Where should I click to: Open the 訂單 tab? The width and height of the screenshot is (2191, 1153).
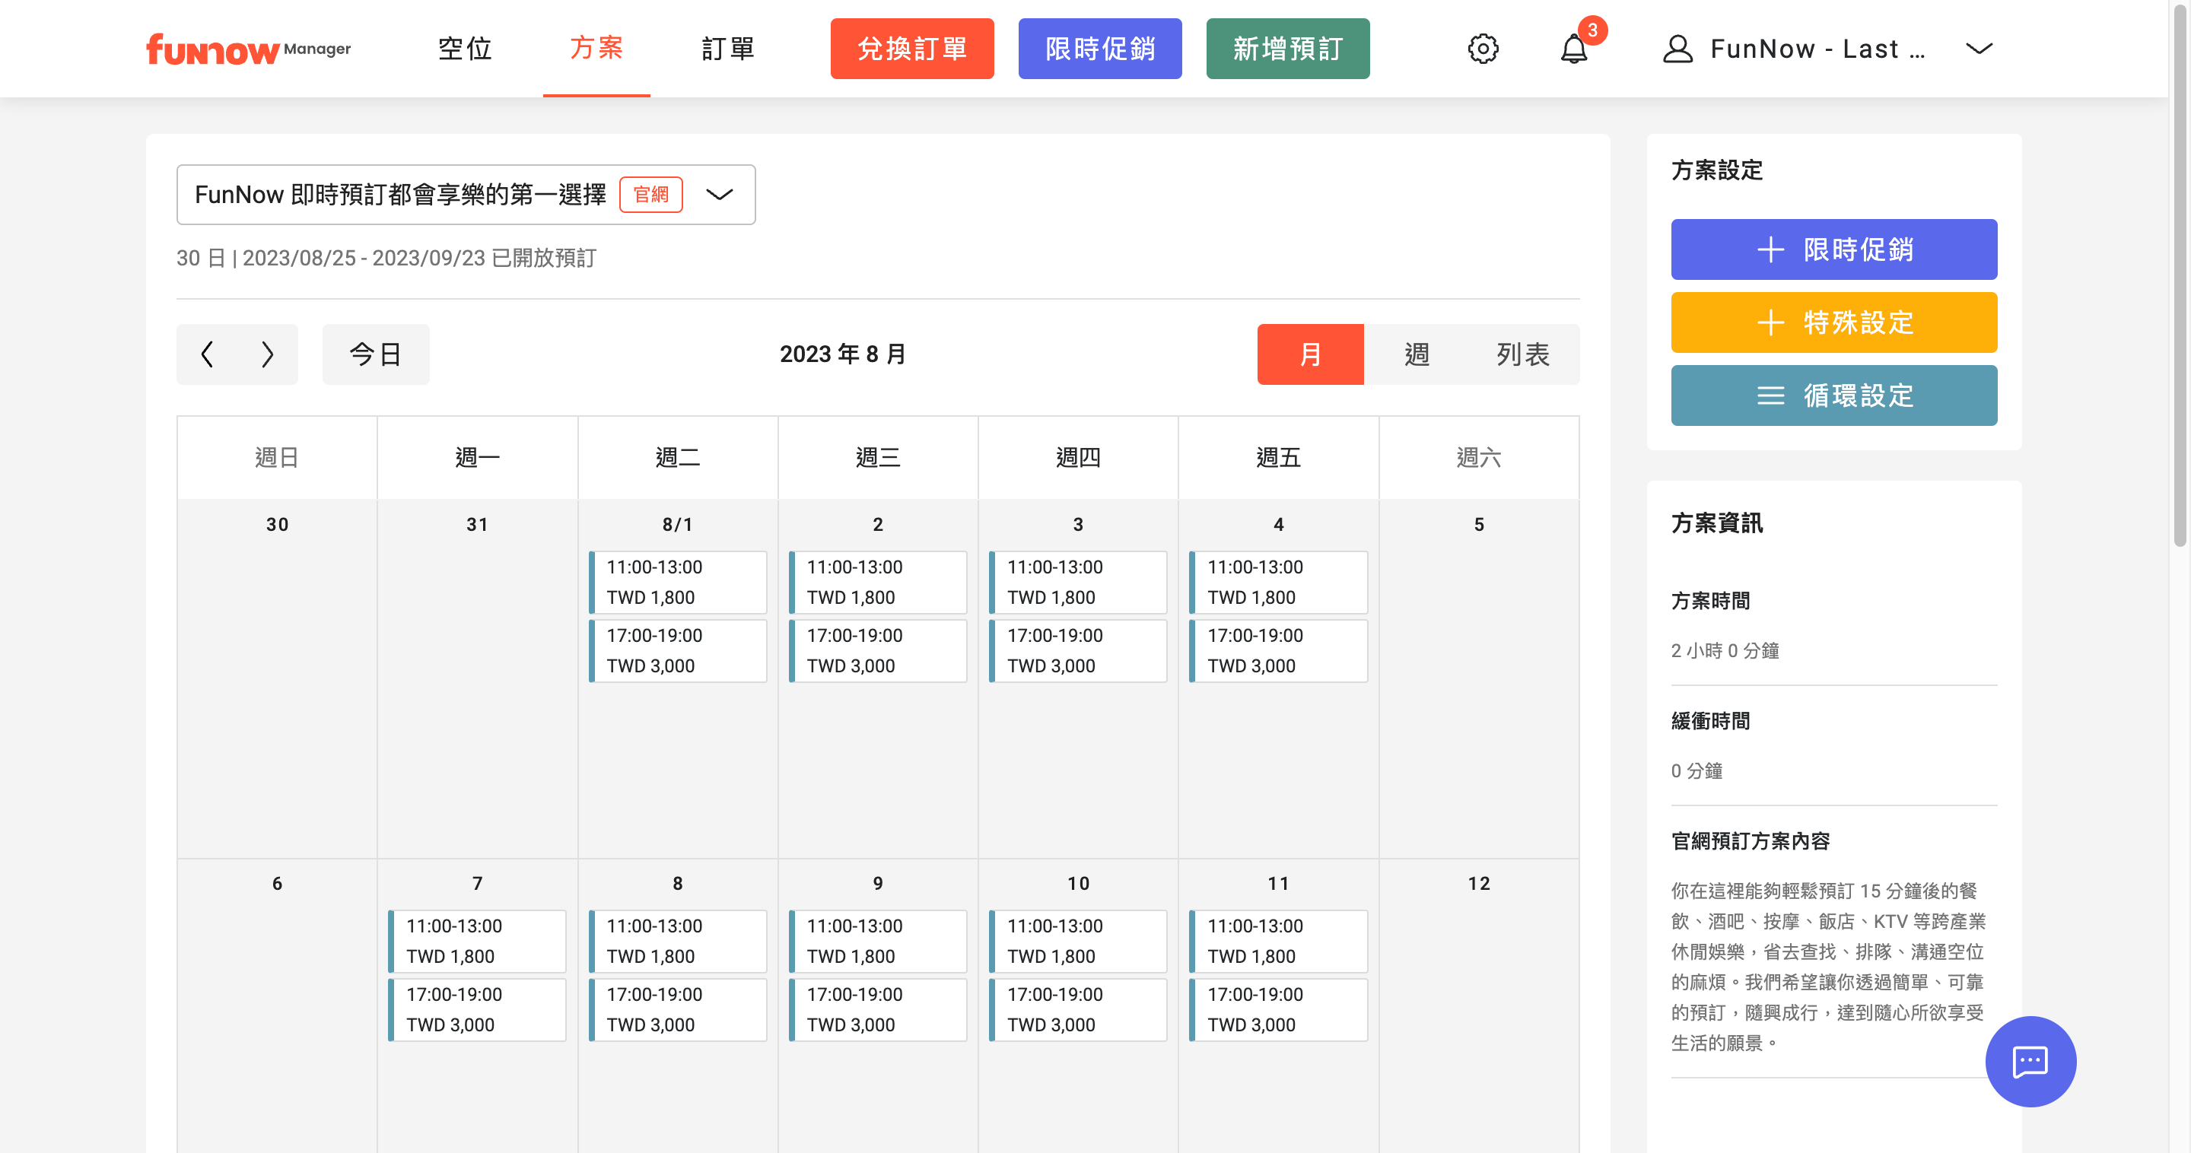coord(728,49)
